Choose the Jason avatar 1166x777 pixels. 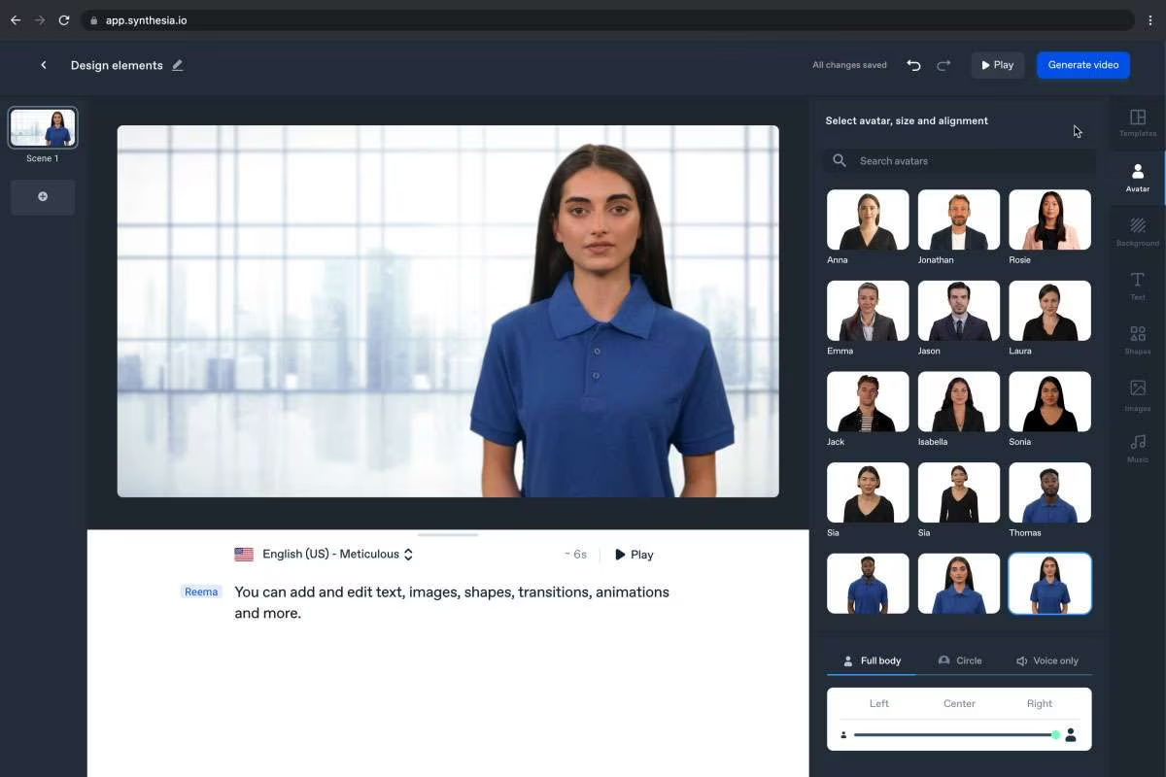tap(959, 311)
